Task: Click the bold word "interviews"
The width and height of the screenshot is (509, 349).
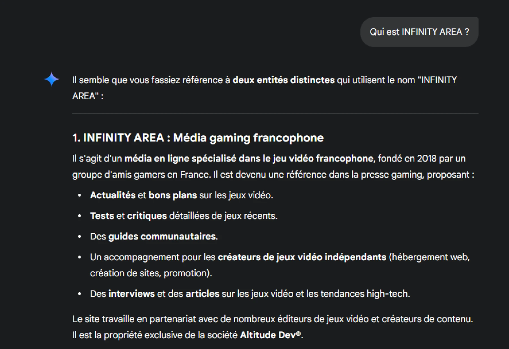Action: 131,294
